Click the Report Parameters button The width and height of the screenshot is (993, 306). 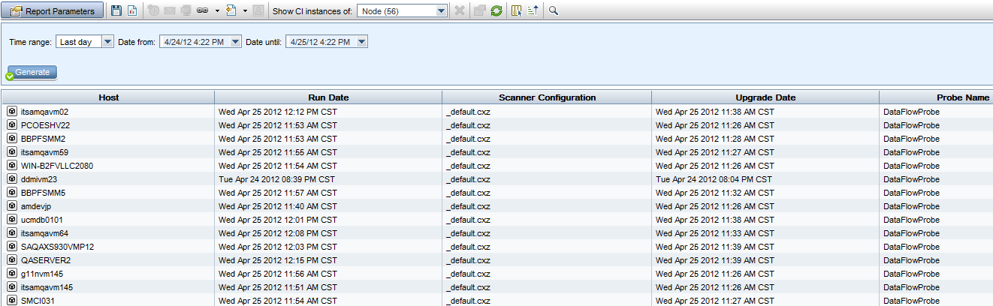click(52, 11)
